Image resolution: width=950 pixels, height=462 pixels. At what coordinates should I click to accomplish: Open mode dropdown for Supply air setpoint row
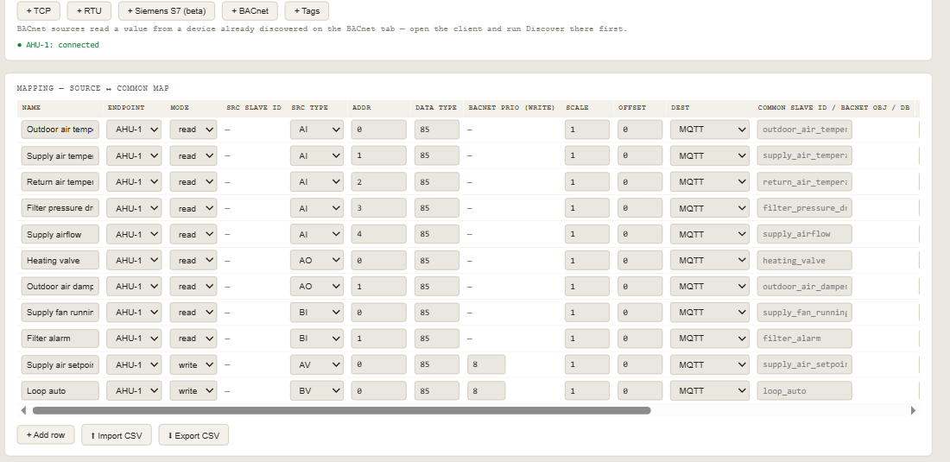tap(193, 364)
